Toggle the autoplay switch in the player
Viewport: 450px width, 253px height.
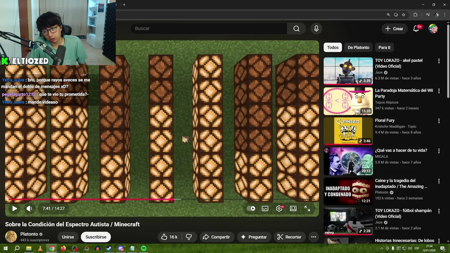(x=251, y=208)
